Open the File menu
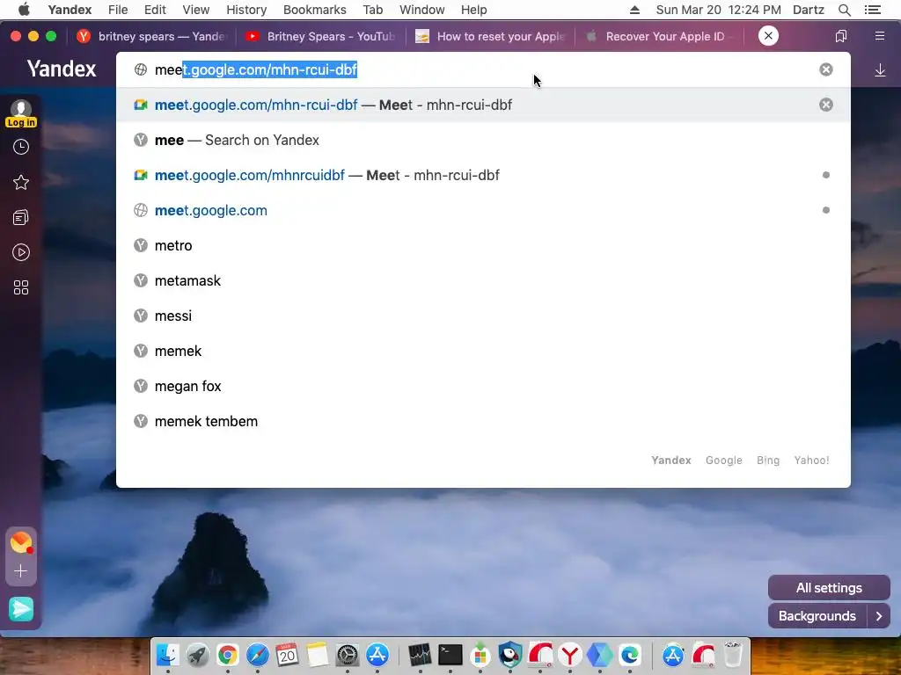 [118, 10]
